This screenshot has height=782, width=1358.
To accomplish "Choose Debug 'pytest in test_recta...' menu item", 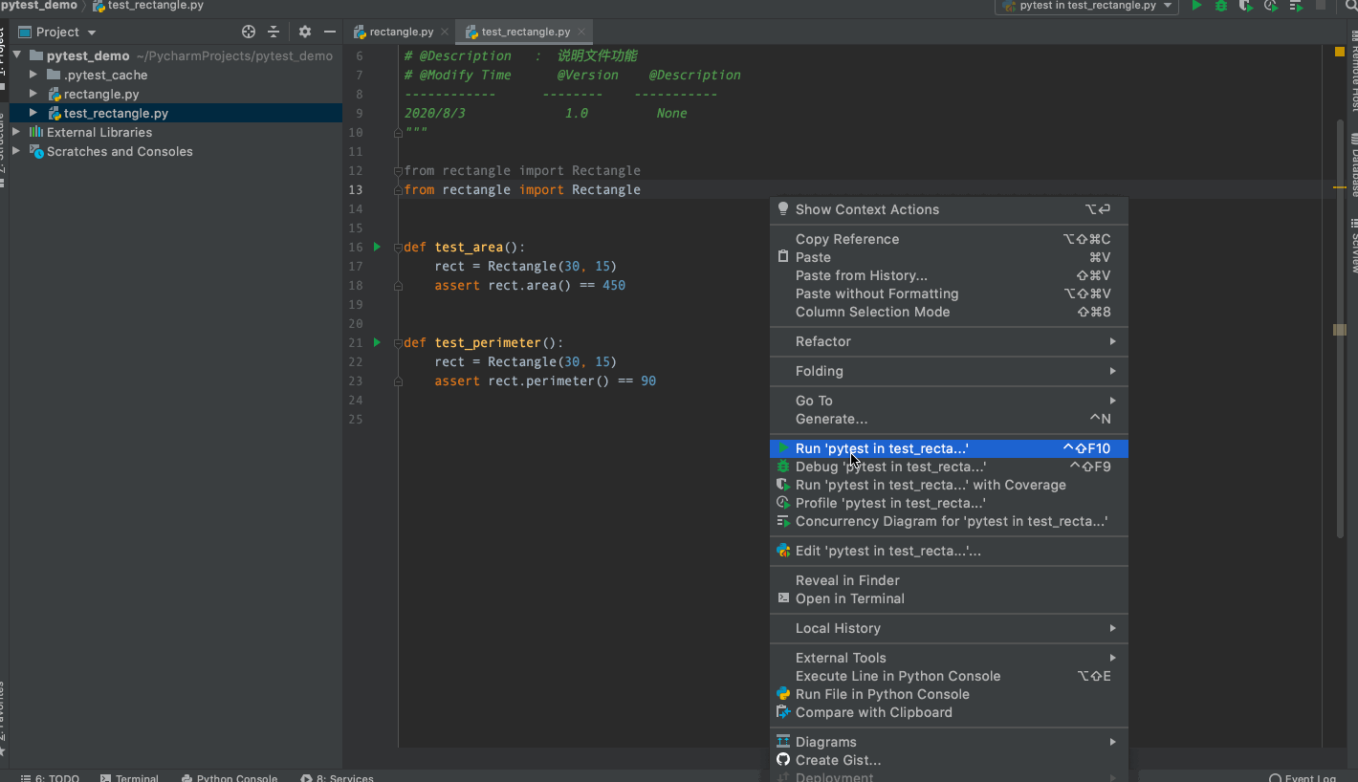I will [x=949, y=467].
